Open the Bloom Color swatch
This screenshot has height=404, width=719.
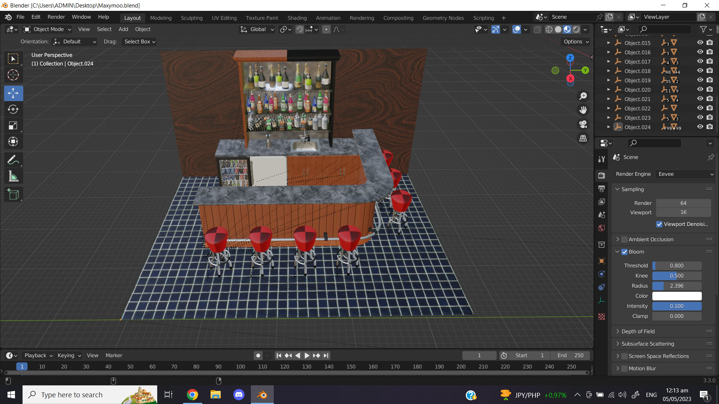676,296
